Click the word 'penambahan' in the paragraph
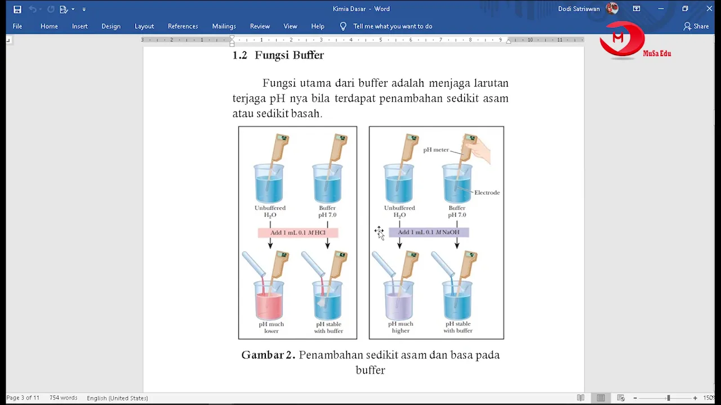Viewport: 721px width, 405px height. point(410,98)
